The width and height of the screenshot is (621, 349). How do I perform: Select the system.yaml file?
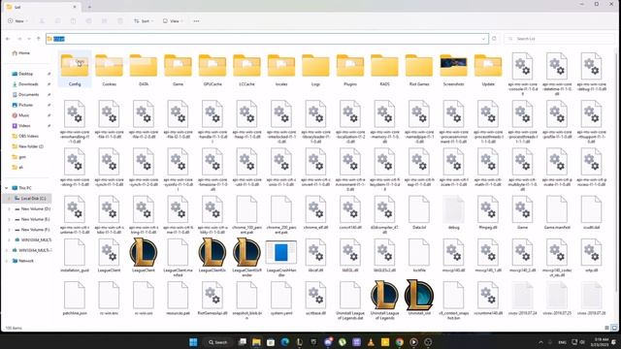point(281,299)
